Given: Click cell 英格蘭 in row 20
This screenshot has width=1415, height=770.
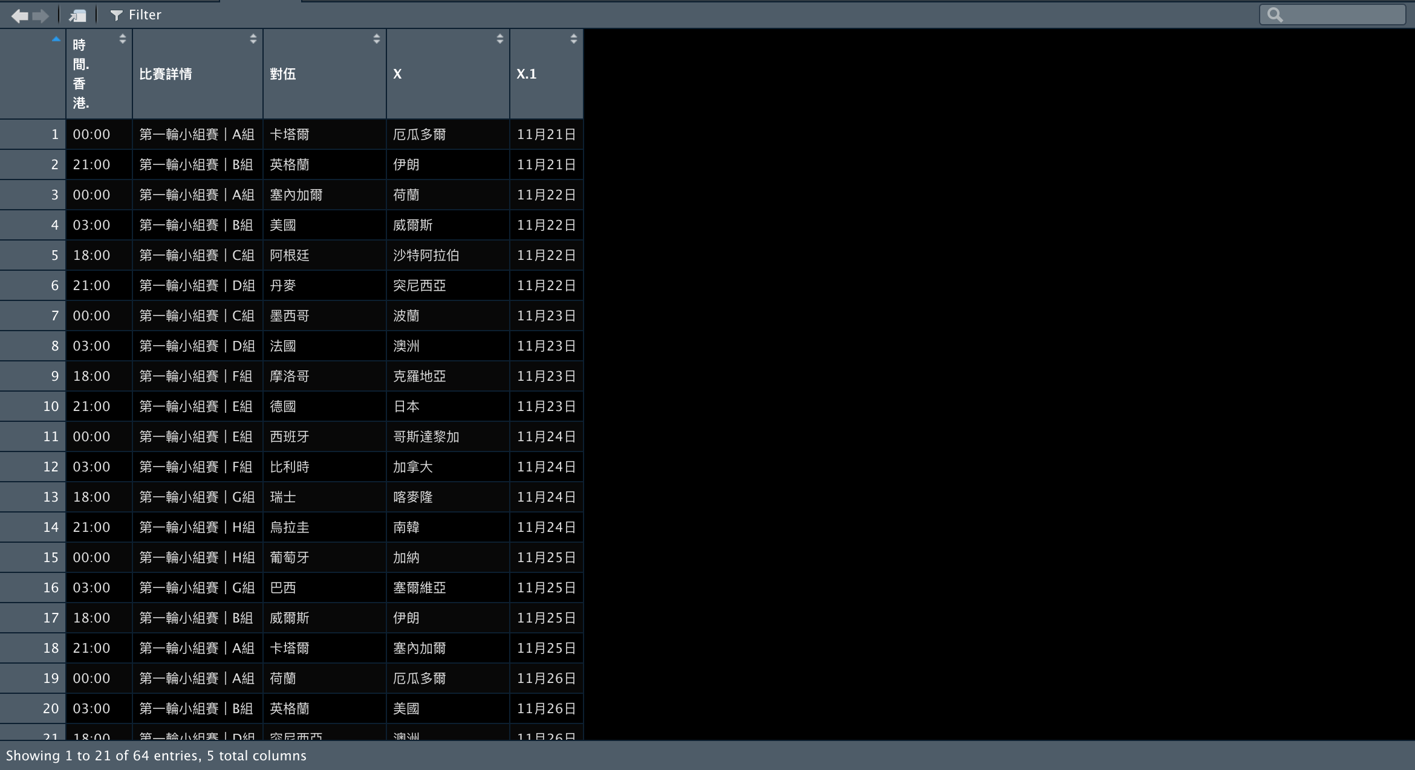Looking at the screenshot, I should [x=325, y=708].
